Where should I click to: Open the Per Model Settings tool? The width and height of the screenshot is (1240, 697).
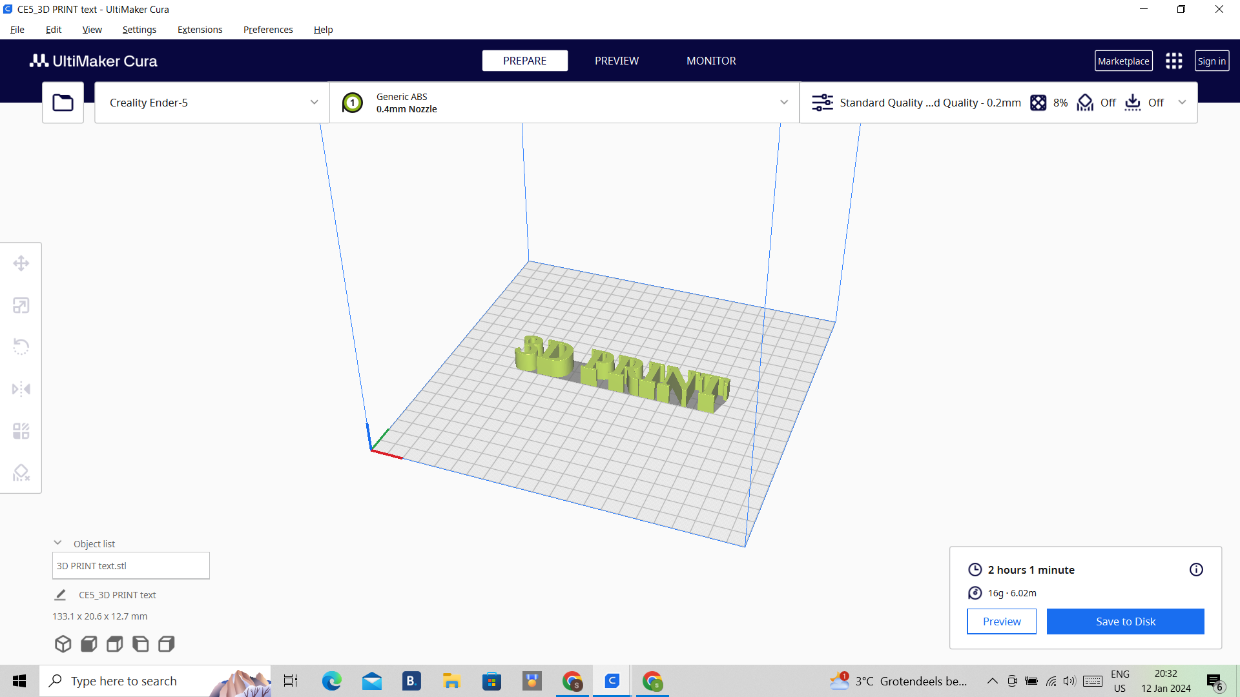click(x=21, y=431)
